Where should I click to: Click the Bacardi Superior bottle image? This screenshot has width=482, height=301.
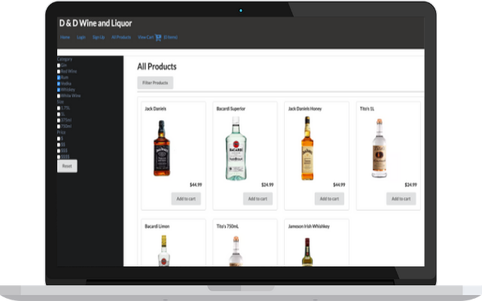[x=236, y=148]
